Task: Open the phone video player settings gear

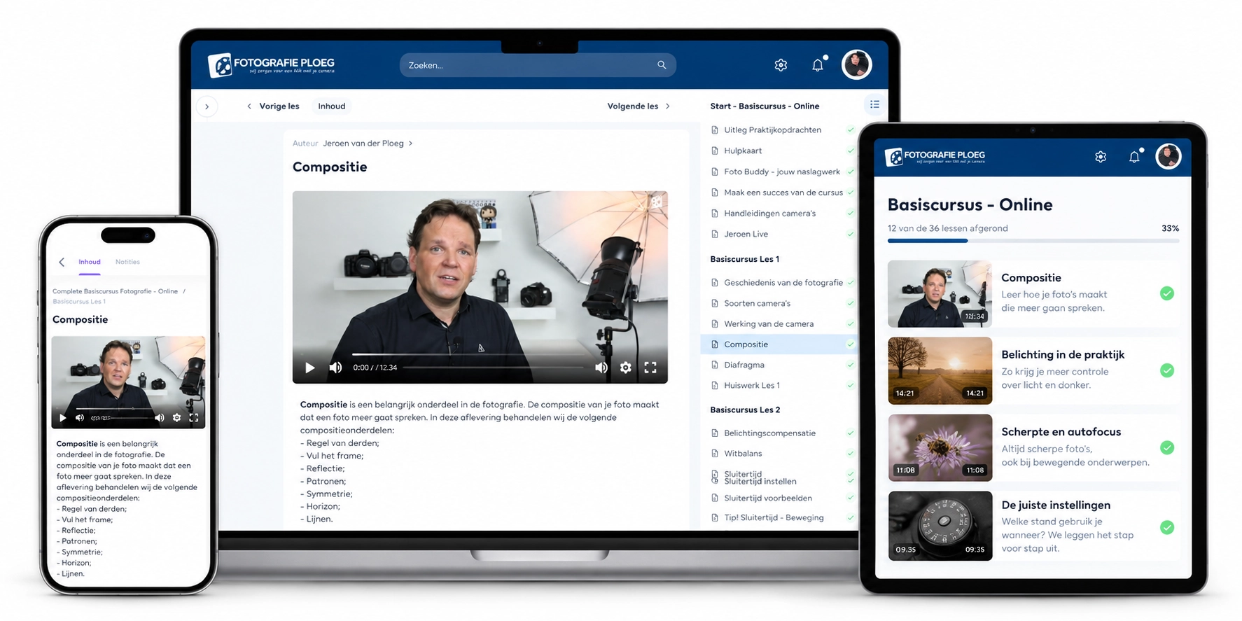Action: [176, 418]
